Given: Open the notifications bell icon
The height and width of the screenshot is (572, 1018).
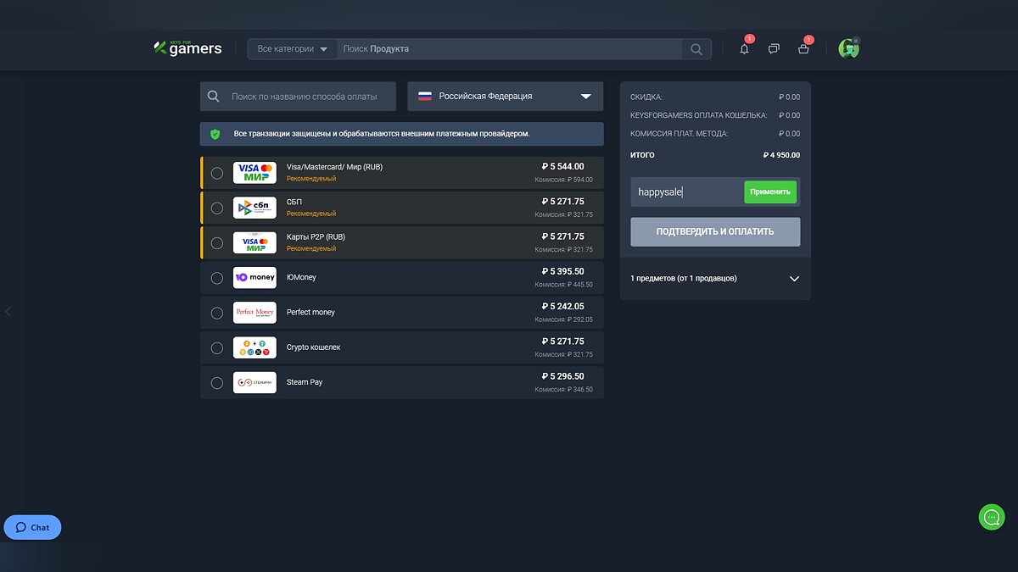Looking at the screenshot, I should pyautogui.click(x=744, y=49).
